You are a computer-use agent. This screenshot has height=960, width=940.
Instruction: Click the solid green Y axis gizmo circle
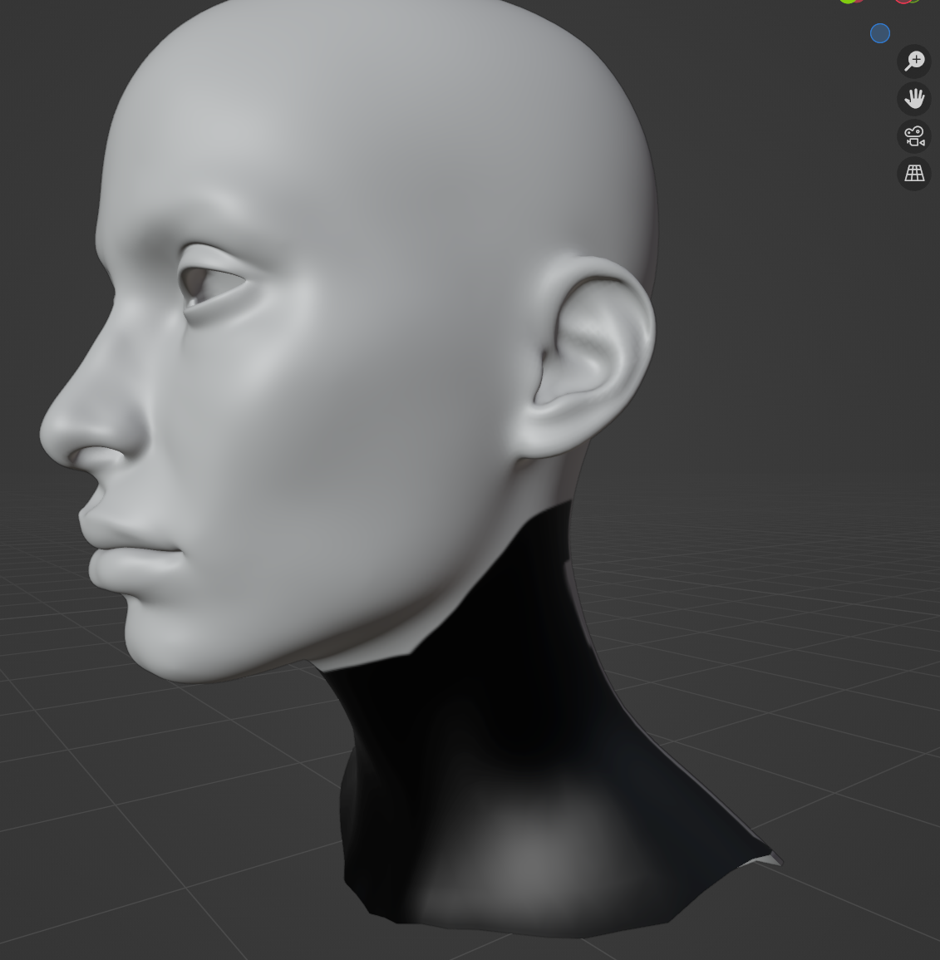848,1
